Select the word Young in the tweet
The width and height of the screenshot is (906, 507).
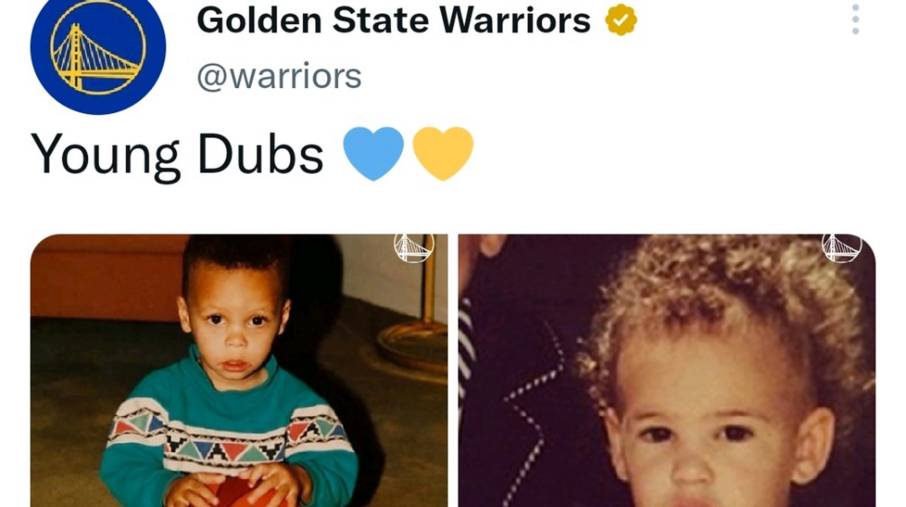click(x=105, y=154)
